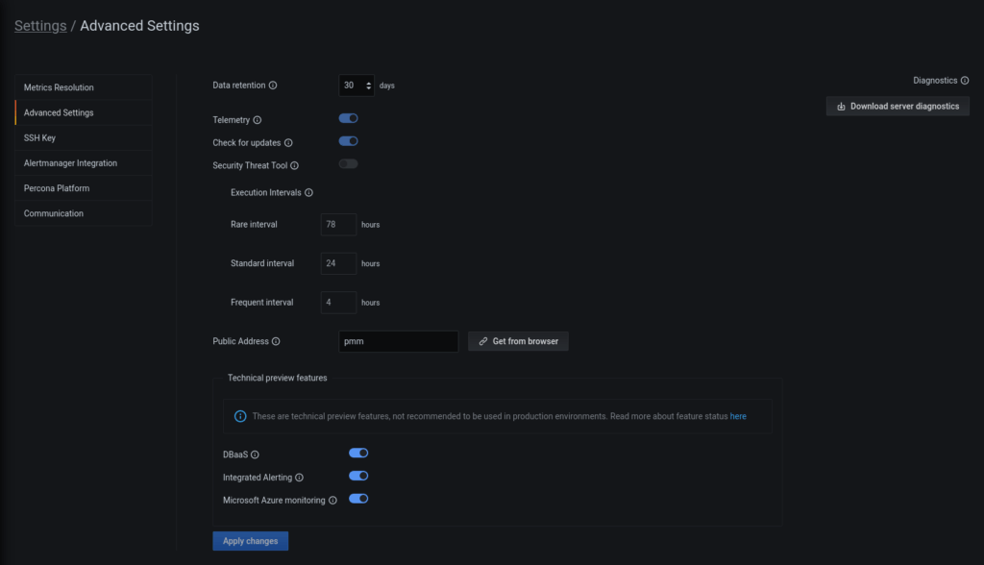The width and height of the screenshot is (984, 565).
Task: Click the Apply changes button
Action: [x=250, y=540]
